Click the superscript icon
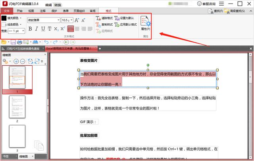The image size is (254, 161). 63,28
